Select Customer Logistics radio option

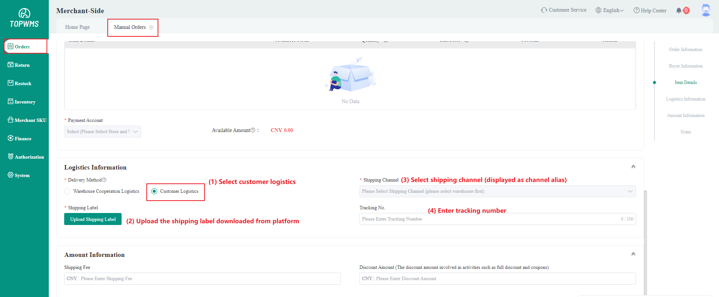pos(154,191)
